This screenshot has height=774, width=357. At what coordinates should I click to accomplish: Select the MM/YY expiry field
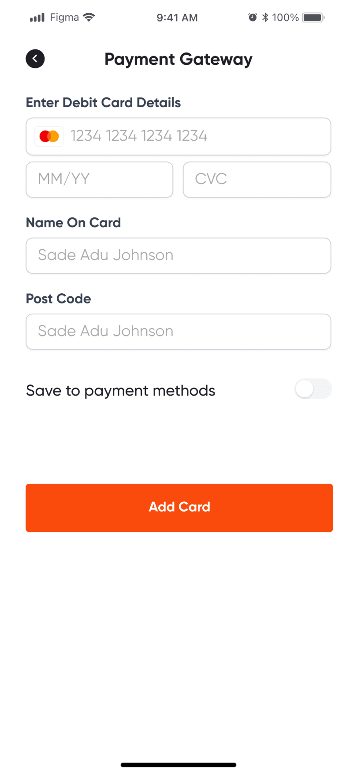100,179
